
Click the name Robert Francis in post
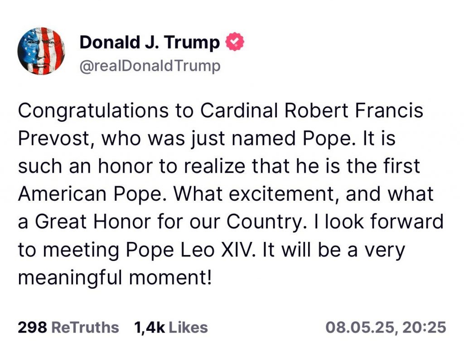tap(354, 110)
